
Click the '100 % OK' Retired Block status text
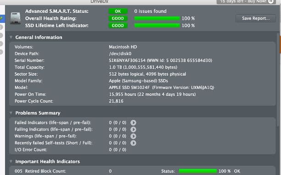(229, 171)
